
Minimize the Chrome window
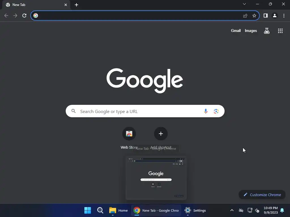pos(257,4)
